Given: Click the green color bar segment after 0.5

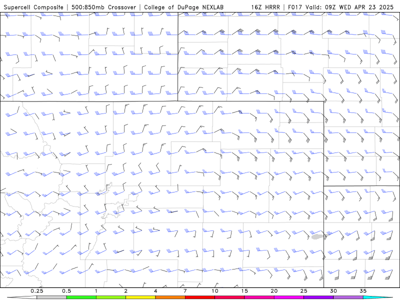Looking at the screenshot, I should click(81, 297).
